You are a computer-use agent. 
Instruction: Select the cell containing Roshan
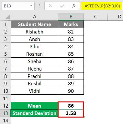pyautogui.click(x=34, y=54)
